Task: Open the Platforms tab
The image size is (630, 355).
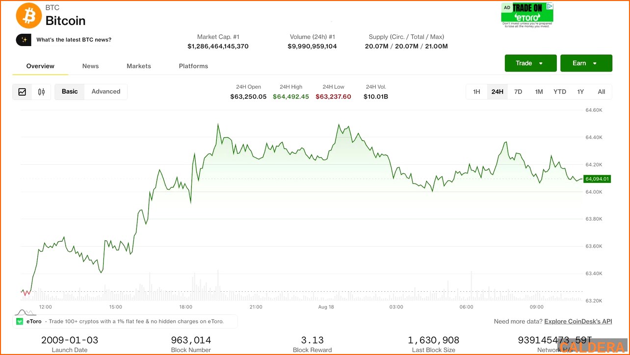Action: click(193, 66)
